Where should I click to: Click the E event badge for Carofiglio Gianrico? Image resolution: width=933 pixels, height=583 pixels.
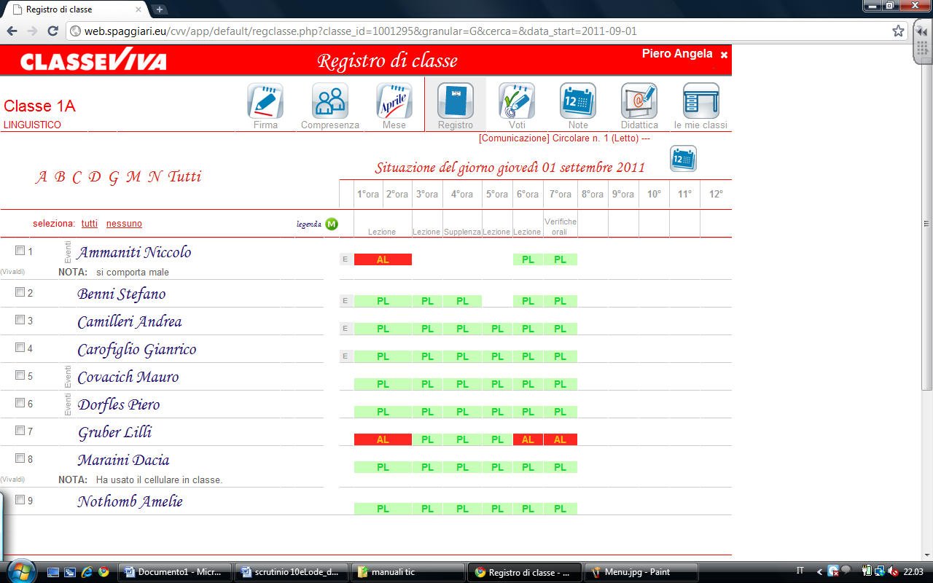[346, 356]
